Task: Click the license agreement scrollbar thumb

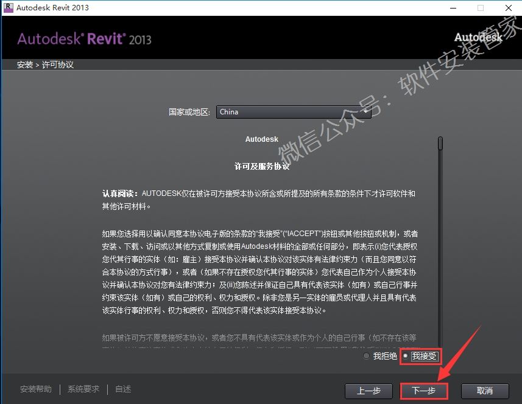Action: [x=440, y=144]
